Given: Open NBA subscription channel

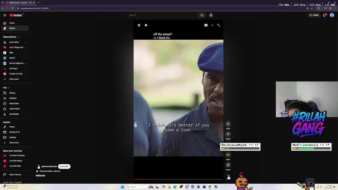Looking at the screenshot, I should coord(15,53).
